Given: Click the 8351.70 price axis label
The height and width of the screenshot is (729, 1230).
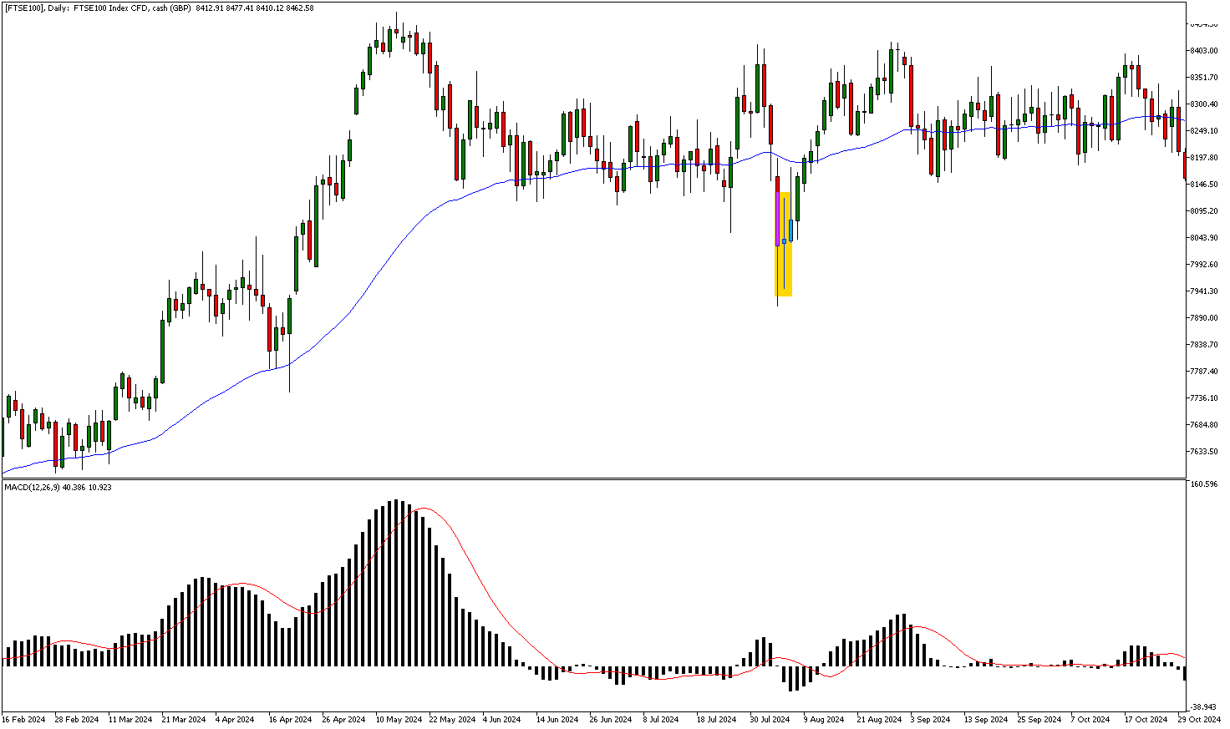Looking at the screenshot, I should pyautogui.click(x=1203, y=78).
